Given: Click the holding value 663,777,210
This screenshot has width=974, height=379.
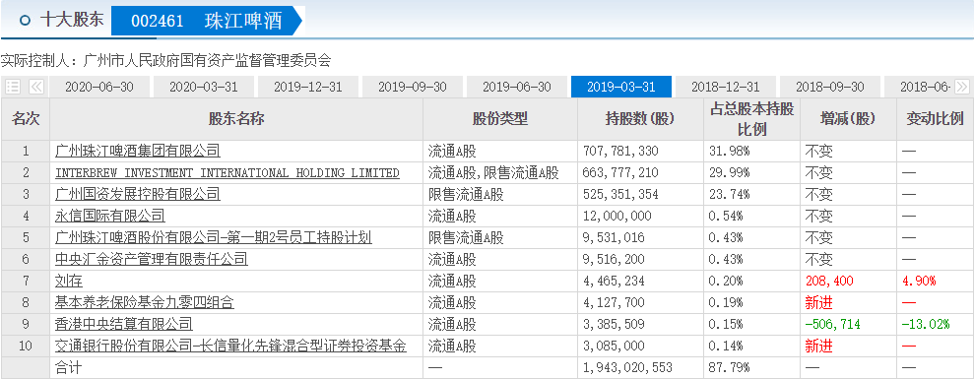Looking at the screenshot, I should (x=621, y=172).
